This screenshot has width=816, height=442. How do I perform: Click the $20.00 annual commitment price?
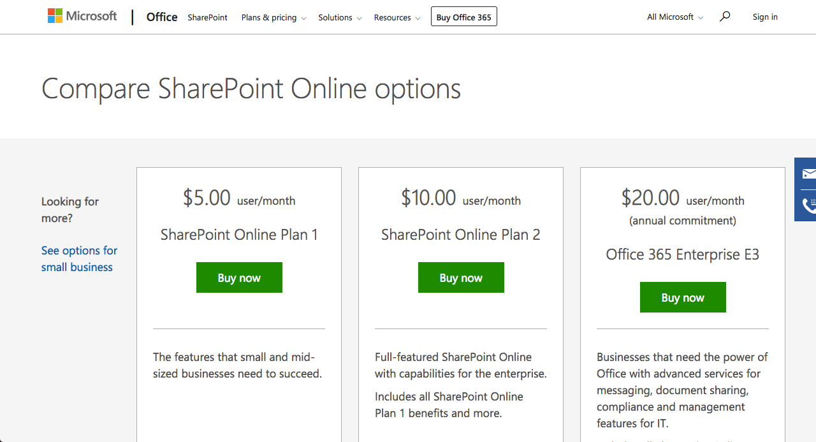click(651, 198)
